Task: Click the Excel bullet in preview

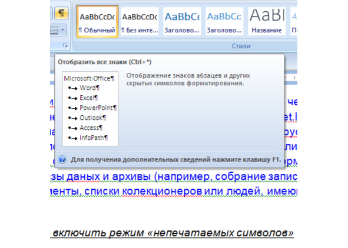Action: 83,98
